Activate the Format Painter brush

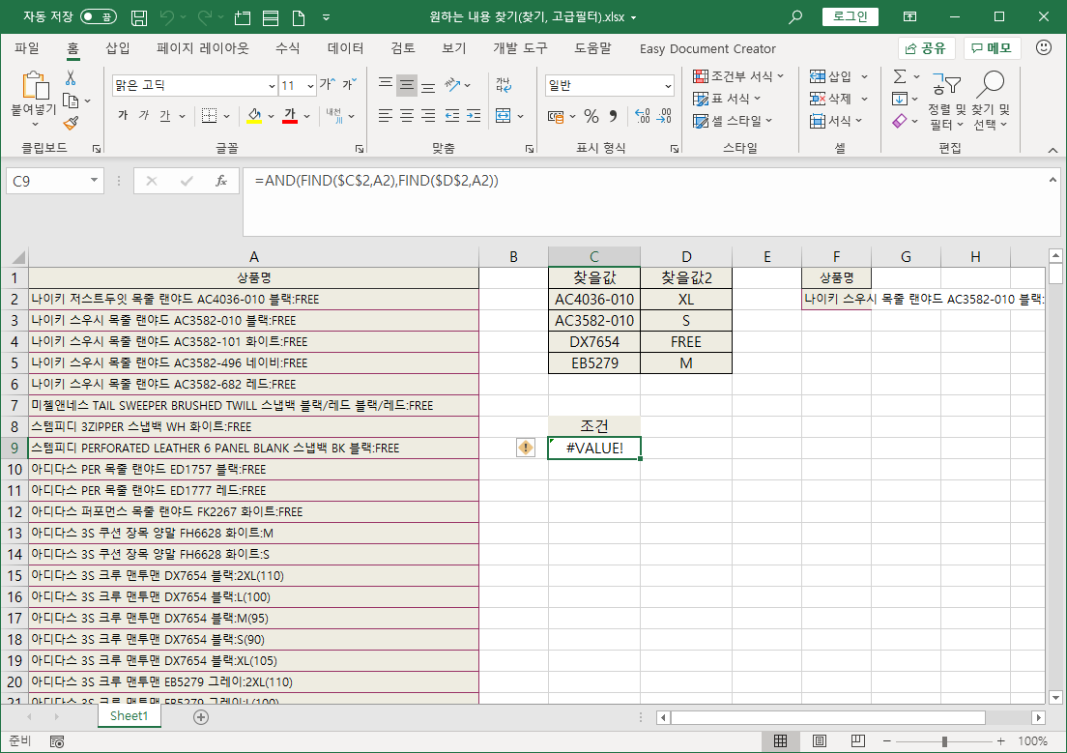71,123
